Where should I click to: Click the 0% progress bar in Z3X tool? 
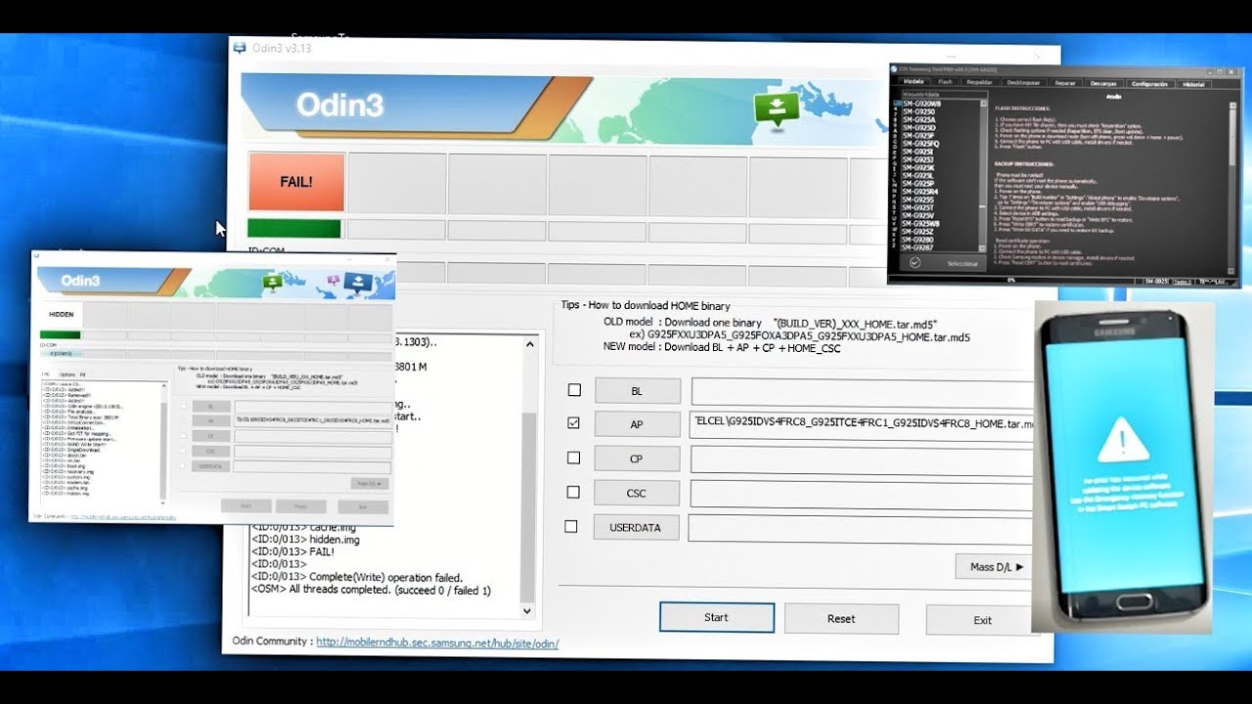1011,280
